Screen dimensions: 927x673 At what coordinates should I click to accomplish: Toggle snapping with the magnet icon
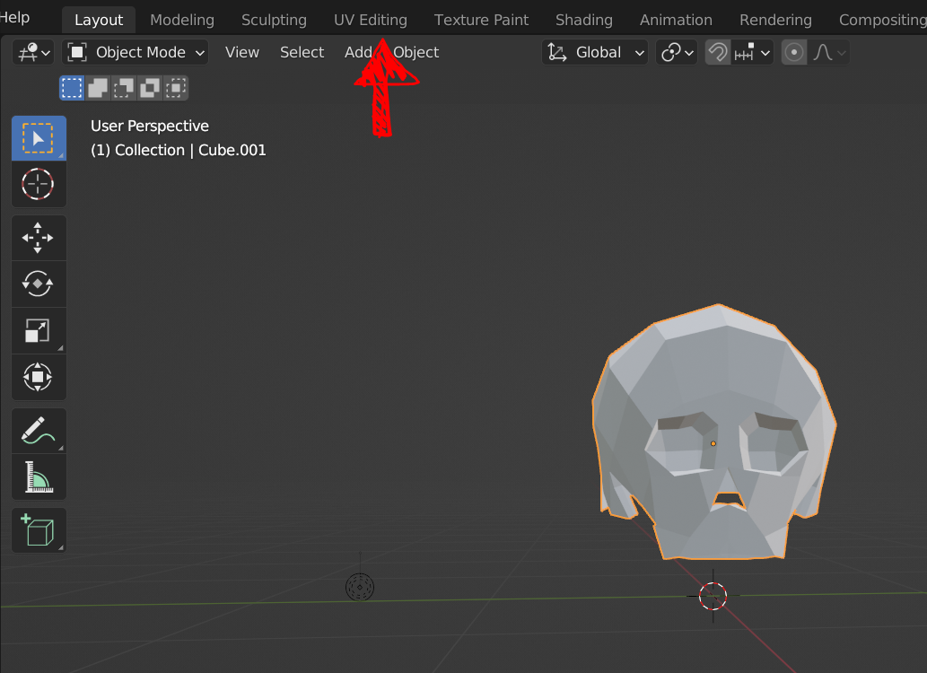[717, 52]
